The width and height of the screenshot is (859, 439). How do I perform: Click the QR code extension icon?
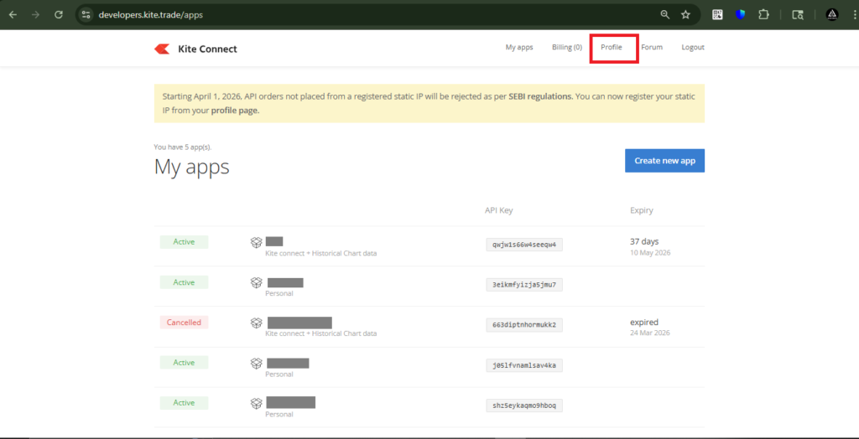[717, 14]
